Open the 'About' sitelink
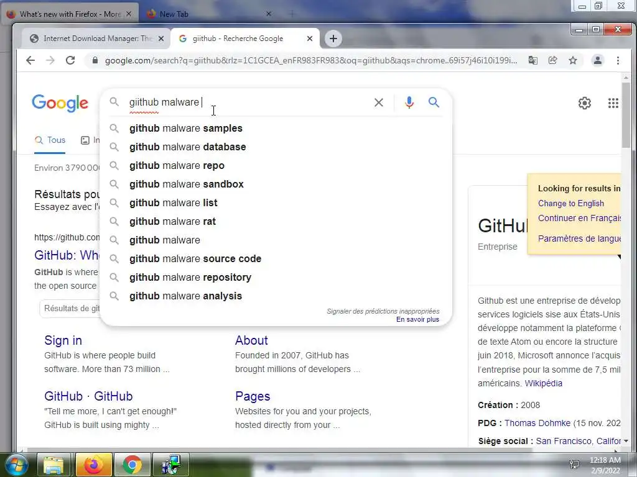637x477 pixels. (x=251, y=340)
